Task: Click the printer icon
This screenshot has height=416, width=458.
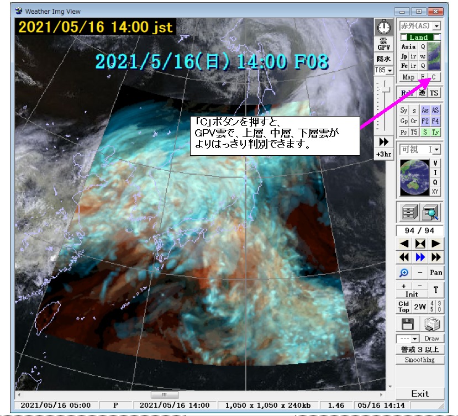Action: coord(432,324)
